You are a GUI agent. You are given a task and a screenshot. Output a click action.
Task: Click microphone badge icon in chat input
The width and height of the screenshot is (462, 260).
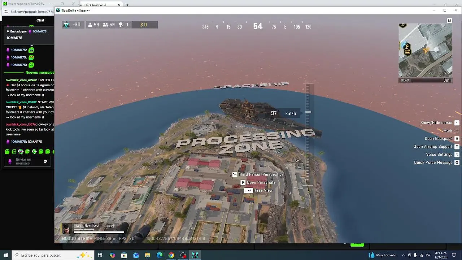(x=10, y=161)
